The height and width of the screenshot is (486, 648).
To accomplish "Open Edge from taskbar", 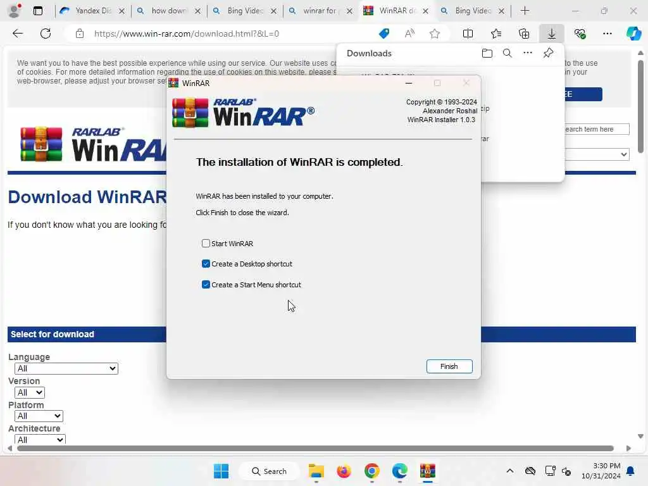I will pyautogui.click(x=400, y=471).
